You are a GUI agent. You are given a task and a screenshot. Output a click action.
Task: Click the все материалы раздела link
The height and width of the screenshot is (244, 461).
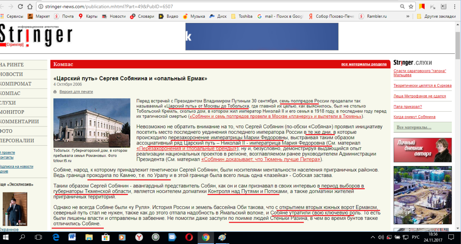(364, 64)
